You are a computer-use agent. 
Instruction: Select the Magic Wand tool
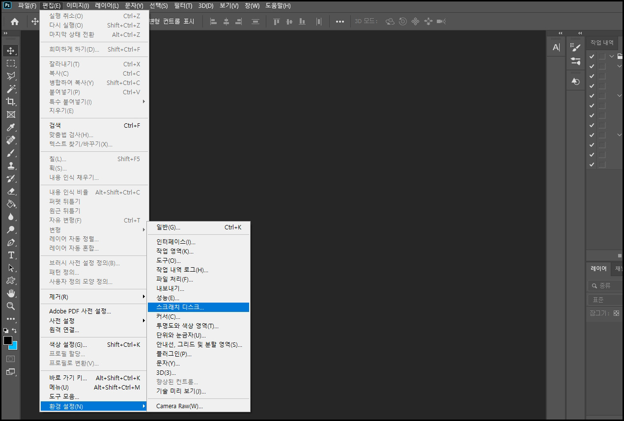coord(11,89)
